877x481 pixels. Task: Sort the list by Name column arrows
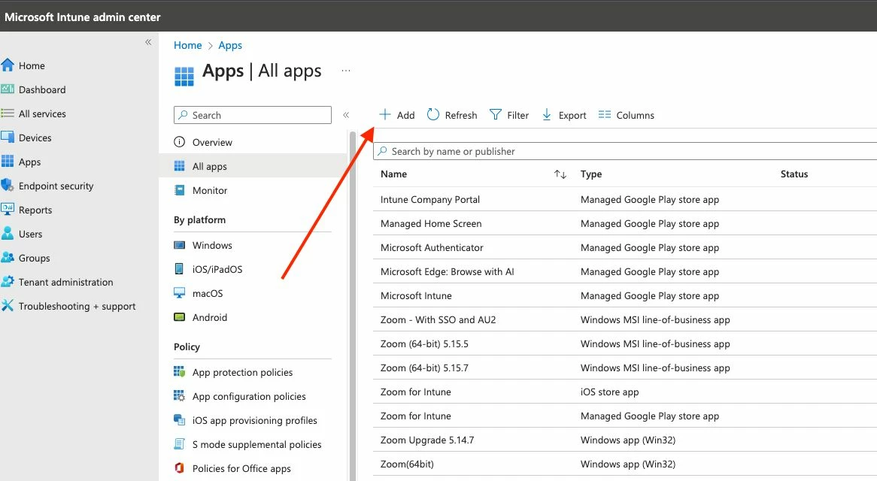click(x=560, y=174)
